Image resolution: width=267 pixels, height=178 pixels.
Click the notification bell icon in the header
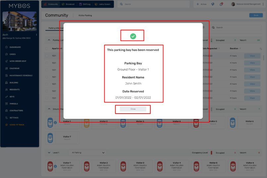click(x=221, y=4)
